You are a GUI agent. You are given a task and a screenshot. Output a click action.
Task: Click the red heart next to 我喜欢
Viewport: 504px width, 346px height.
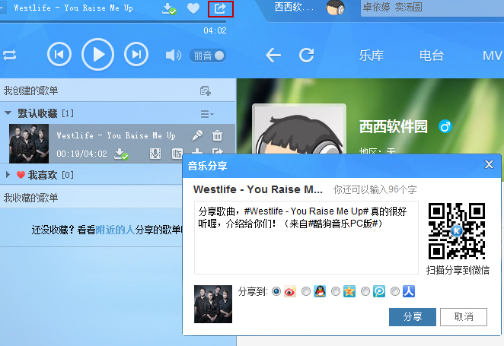pos(21,175)
